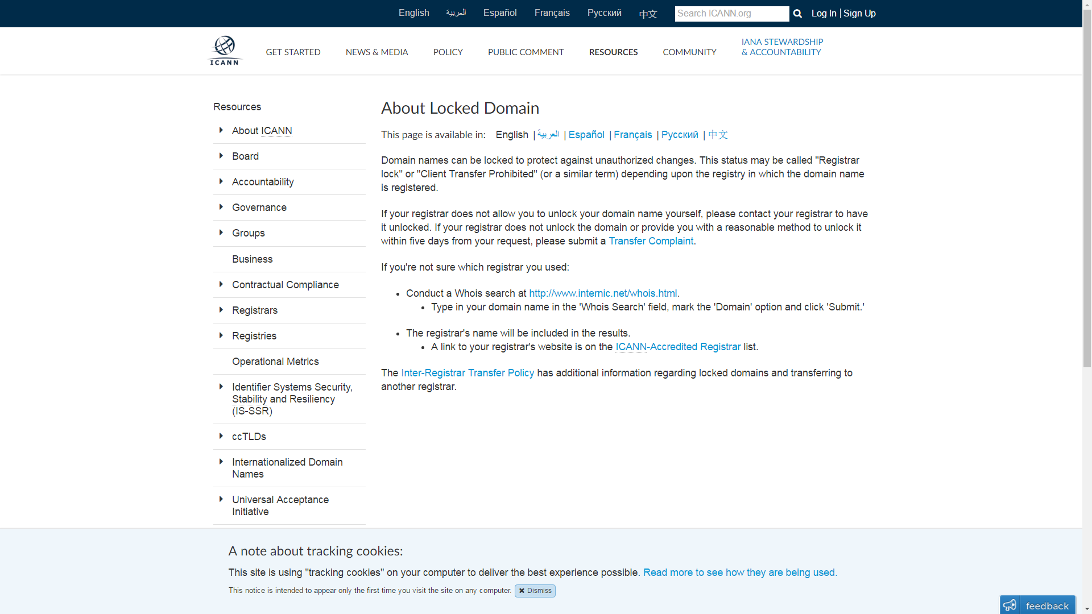This screenshot has height=614, width=1092.
Task: Open the ICANN-Accredited Registrar link
Action: pos(678,347)
